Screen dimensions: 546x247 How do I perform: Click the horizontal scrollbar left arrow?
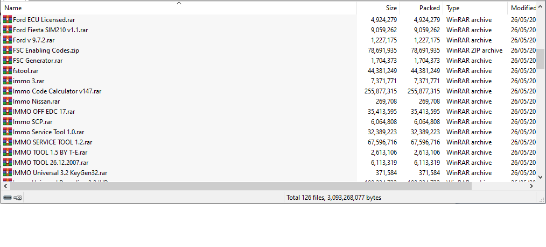pos(5,186)
